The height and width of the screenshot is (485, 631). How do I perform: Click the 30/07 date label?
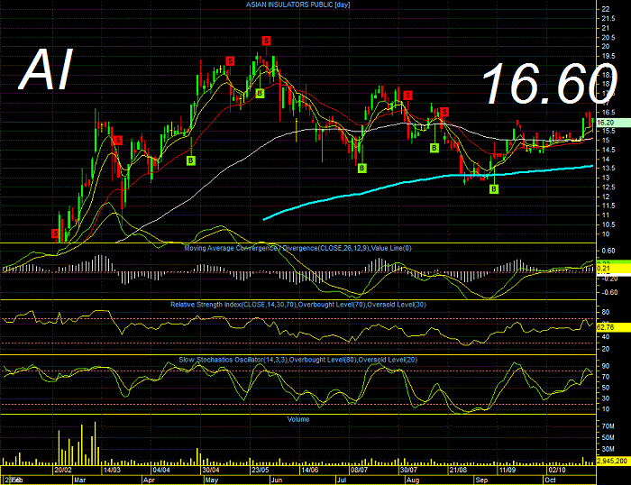pos(408,470)
